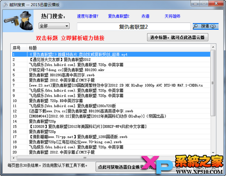This screenshot has width=226, height=176.
Task: Click the vertical scrollbar thumb
Action: coord(213,83)
